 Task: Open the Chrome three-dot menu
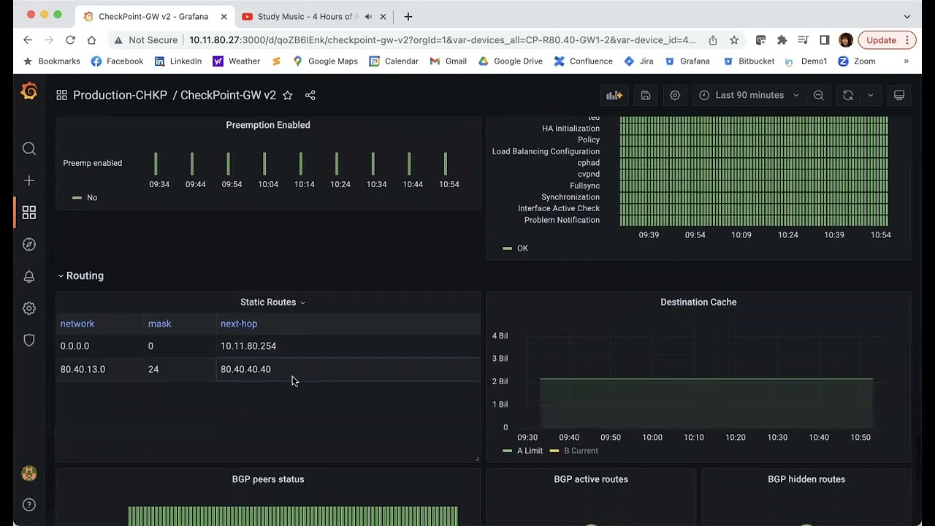pos(907,40)
